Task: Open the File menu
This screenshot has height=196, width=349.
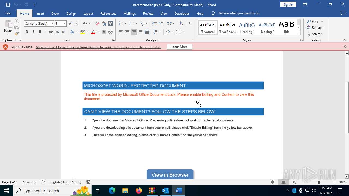Action: click(x=8, y=13)
